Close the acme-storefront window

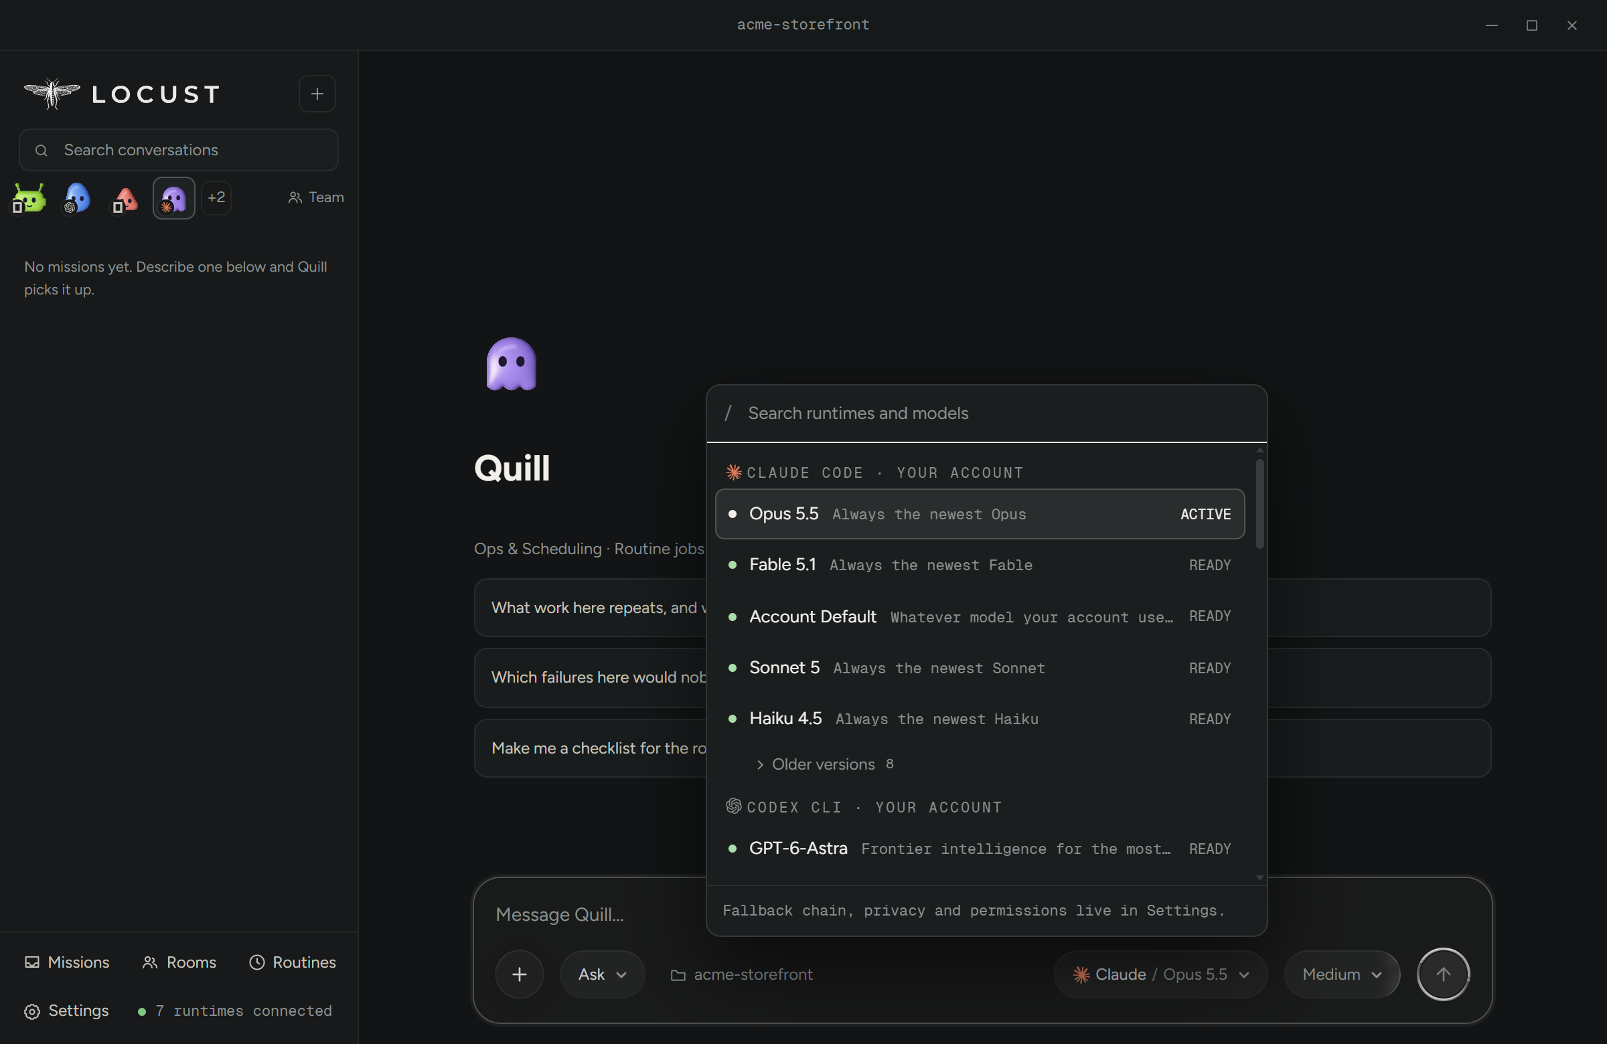(1572, 25)
